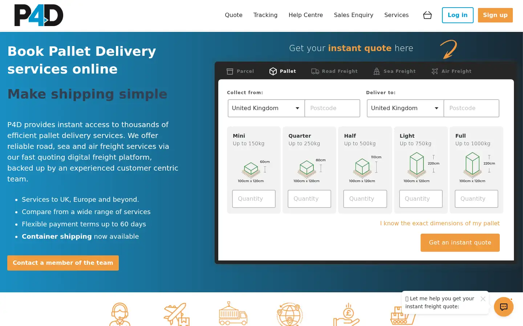
Task: Click the Sign up button
Action: [495, 15]
